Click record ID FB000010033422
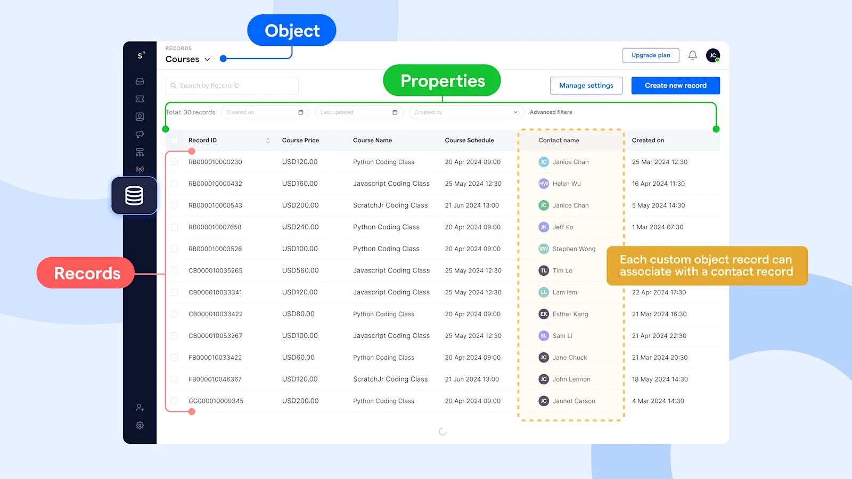The height and width of the screenshot is (479, 852). tap(215, 358)
